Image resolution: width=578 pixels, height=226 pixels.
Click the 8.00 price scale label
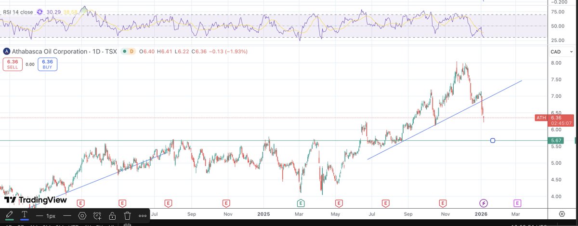click(557, 63)
